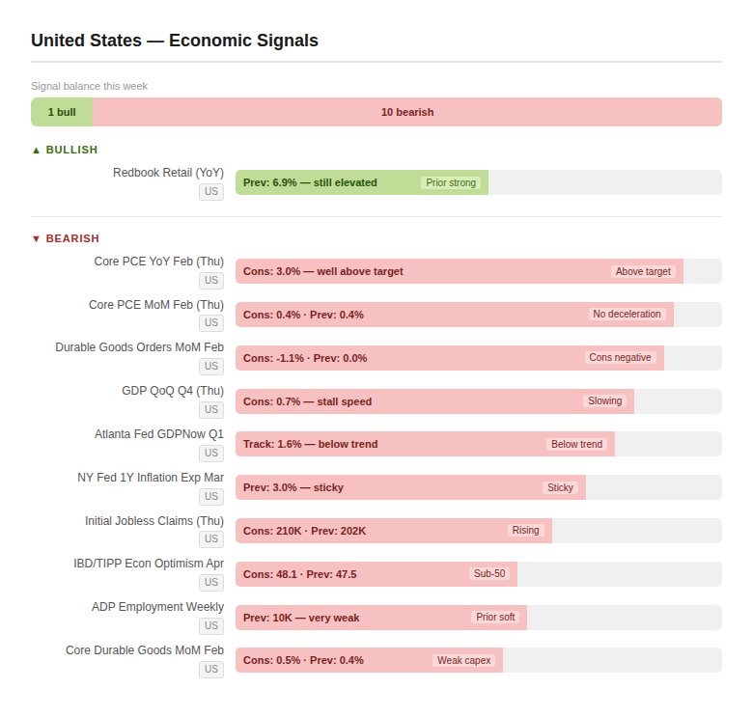This screenshot has height=717, width=753.
Task: Click the US badge under ADP Employment Weekly
Action: tap(211, 625)
